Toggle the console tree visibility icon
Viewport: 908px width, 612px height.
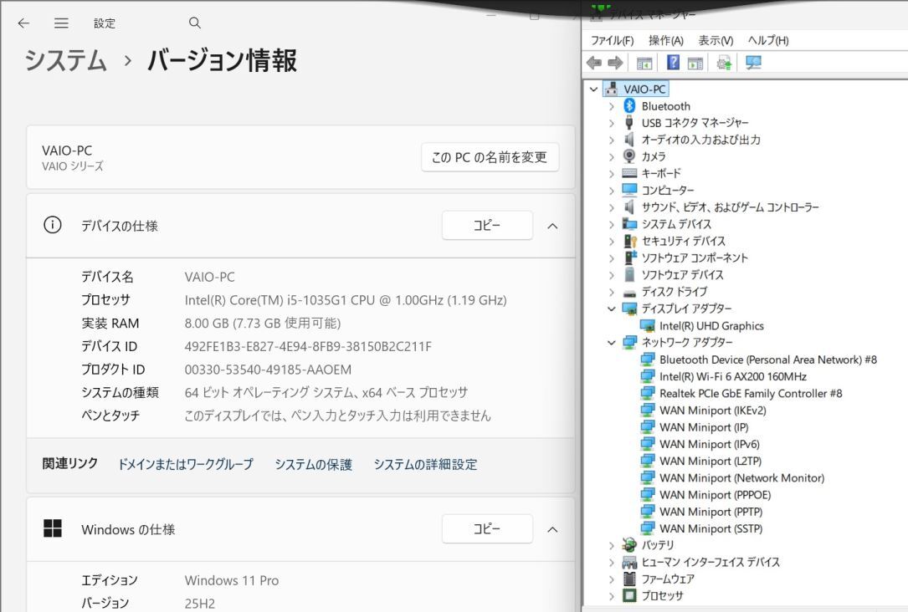pyautogui.click(x=644, y=62)
